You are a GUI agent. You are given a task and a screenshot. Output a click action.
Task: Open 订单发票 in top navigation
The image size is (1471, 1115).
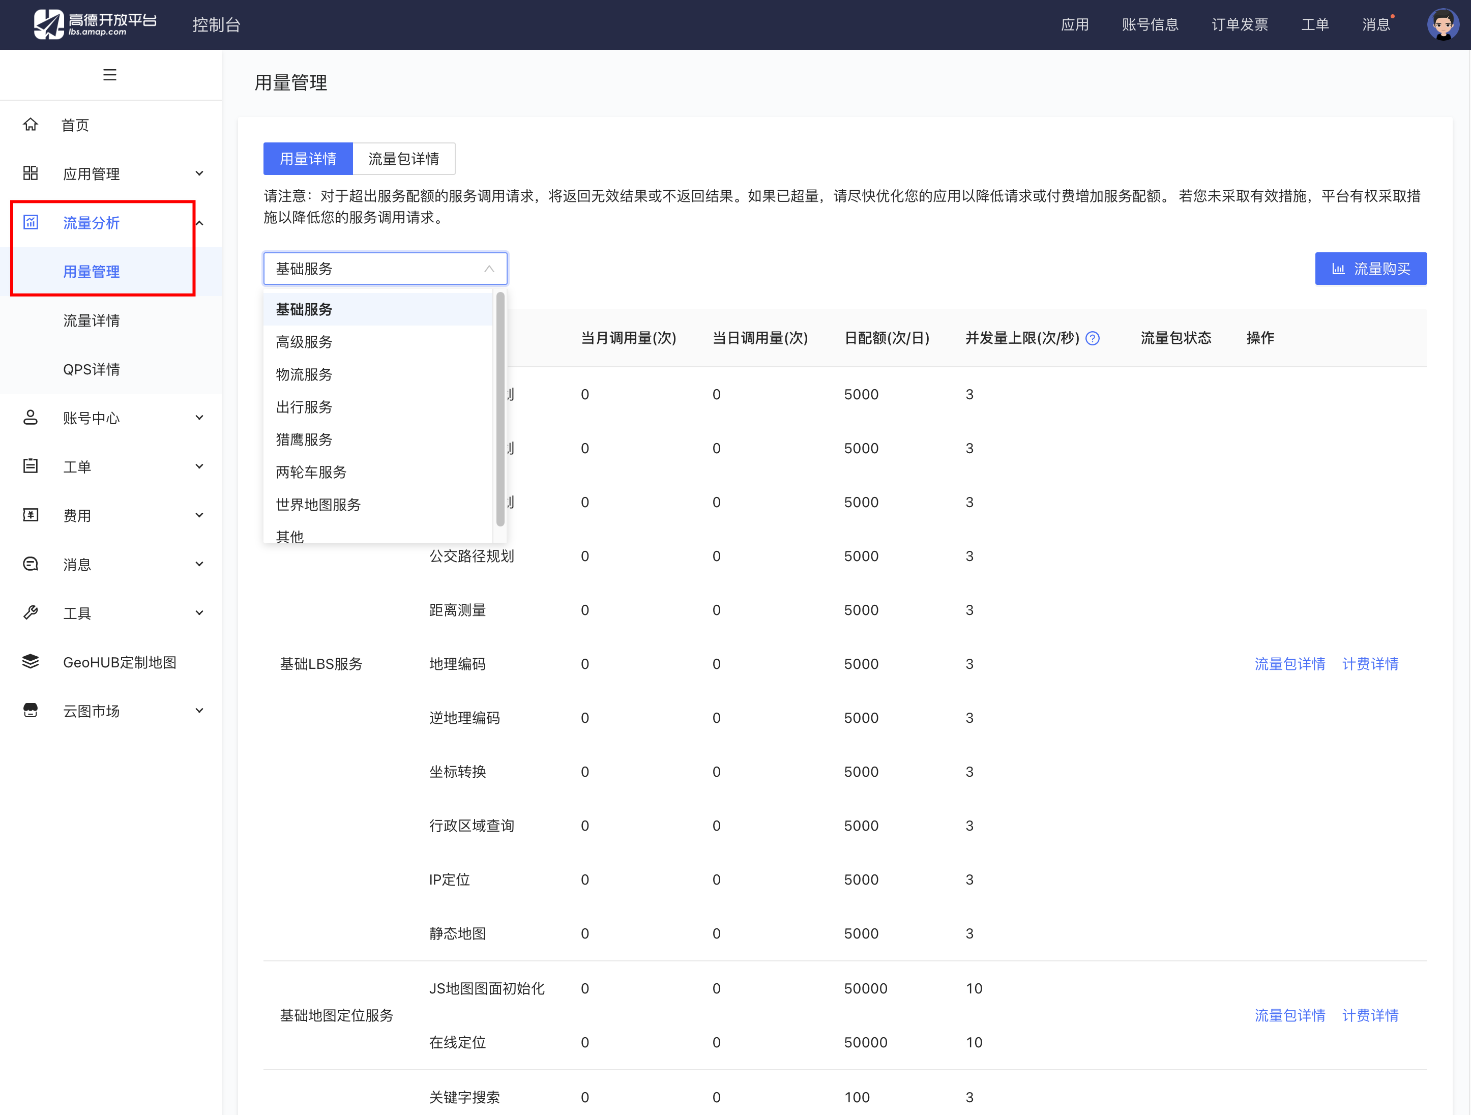pyautogui.click(x=1239, y=24)
